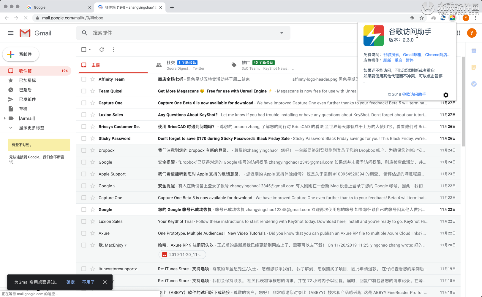Image resolution: width=482 pixels, height=297 pixels.
Task: Check the Bricsys Customer Se. email
Action: coord(84,127)
